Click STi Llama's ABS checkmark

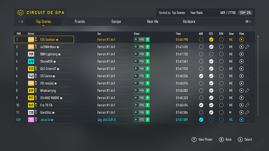click(201, 76)
